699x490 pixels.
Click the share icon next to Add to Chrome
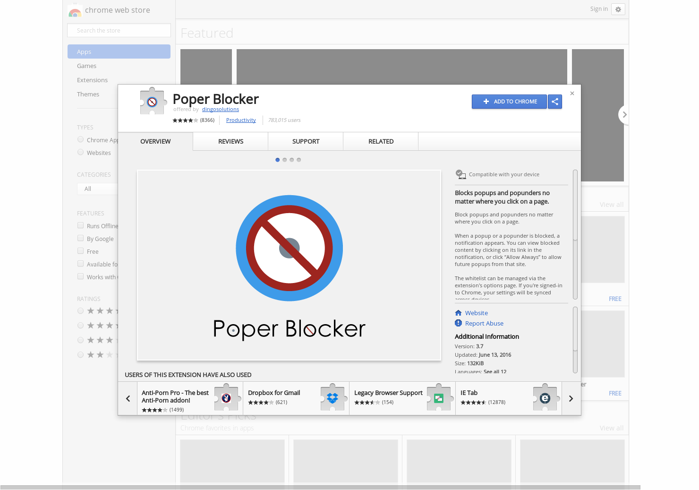[x=554, y=102]
